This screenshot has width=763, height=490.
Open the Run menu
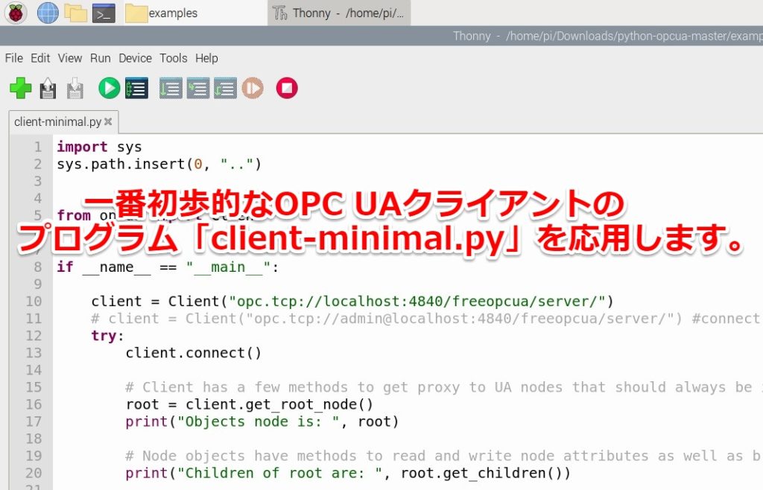coord(100,58)
